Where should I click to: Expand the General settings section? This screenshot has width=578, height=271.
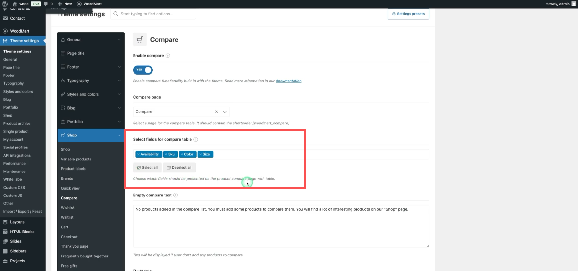[x=91, y=40]
